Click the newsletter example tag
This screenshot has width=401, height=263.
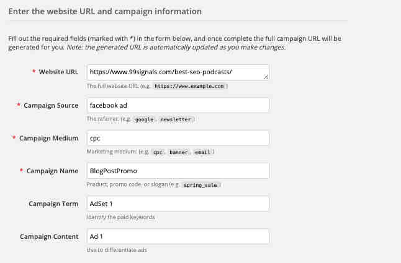tap(176, 119)
